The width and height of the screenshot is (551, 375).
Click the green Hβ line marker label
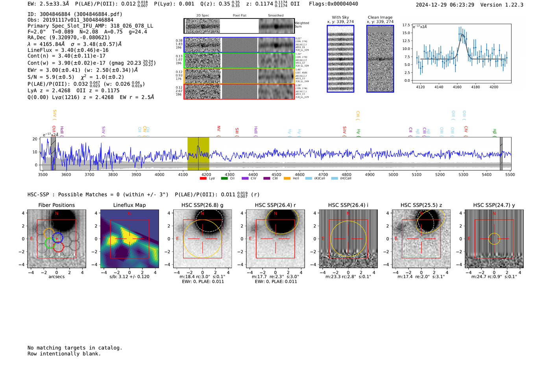495,132
